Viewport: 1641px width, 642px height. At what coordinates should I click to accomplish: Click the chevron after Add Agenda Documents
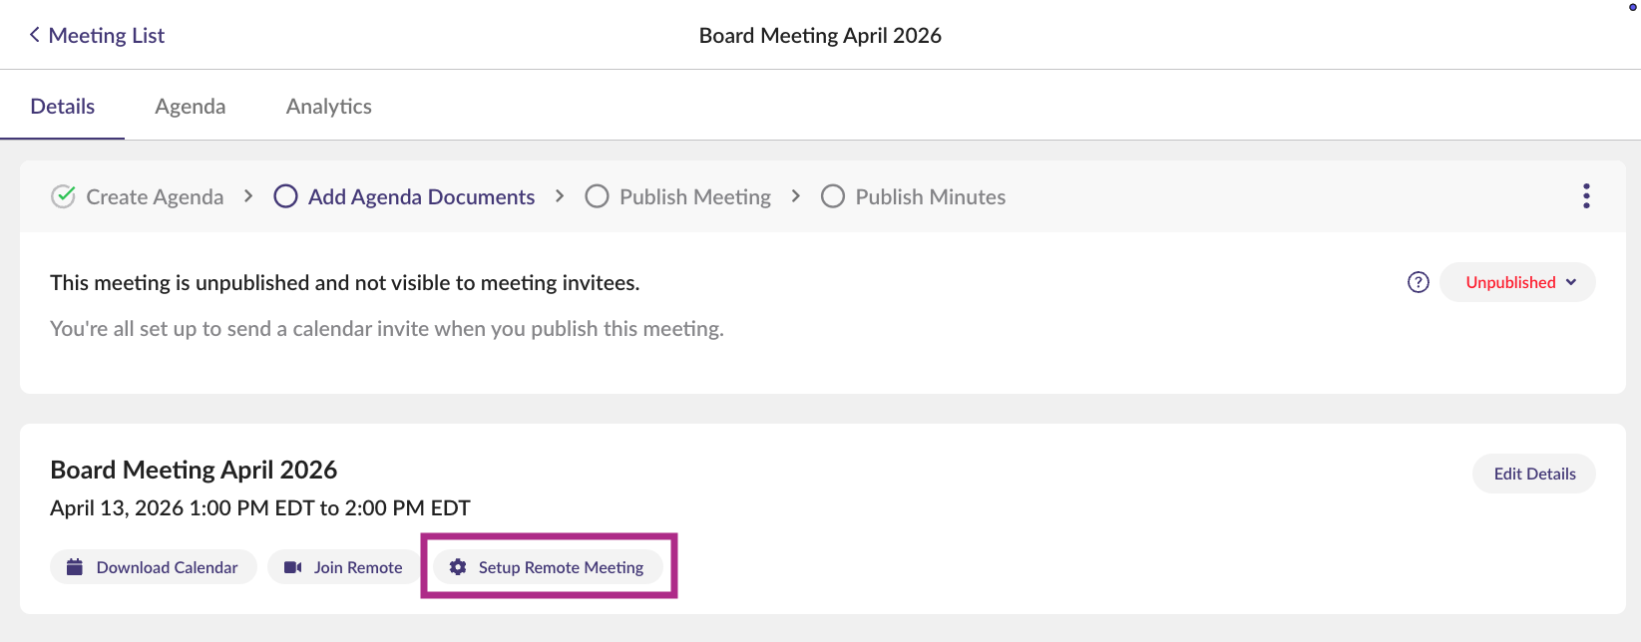point(560,196)
